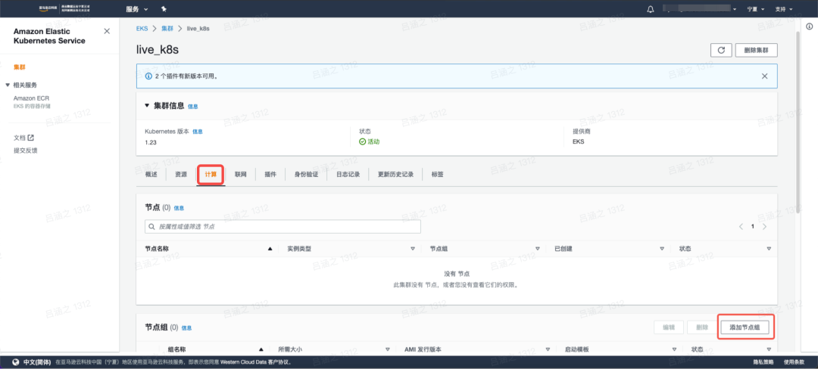Viewport: 818px width, 369px height.
Task: Click the node filter search field
Action: 283,227
